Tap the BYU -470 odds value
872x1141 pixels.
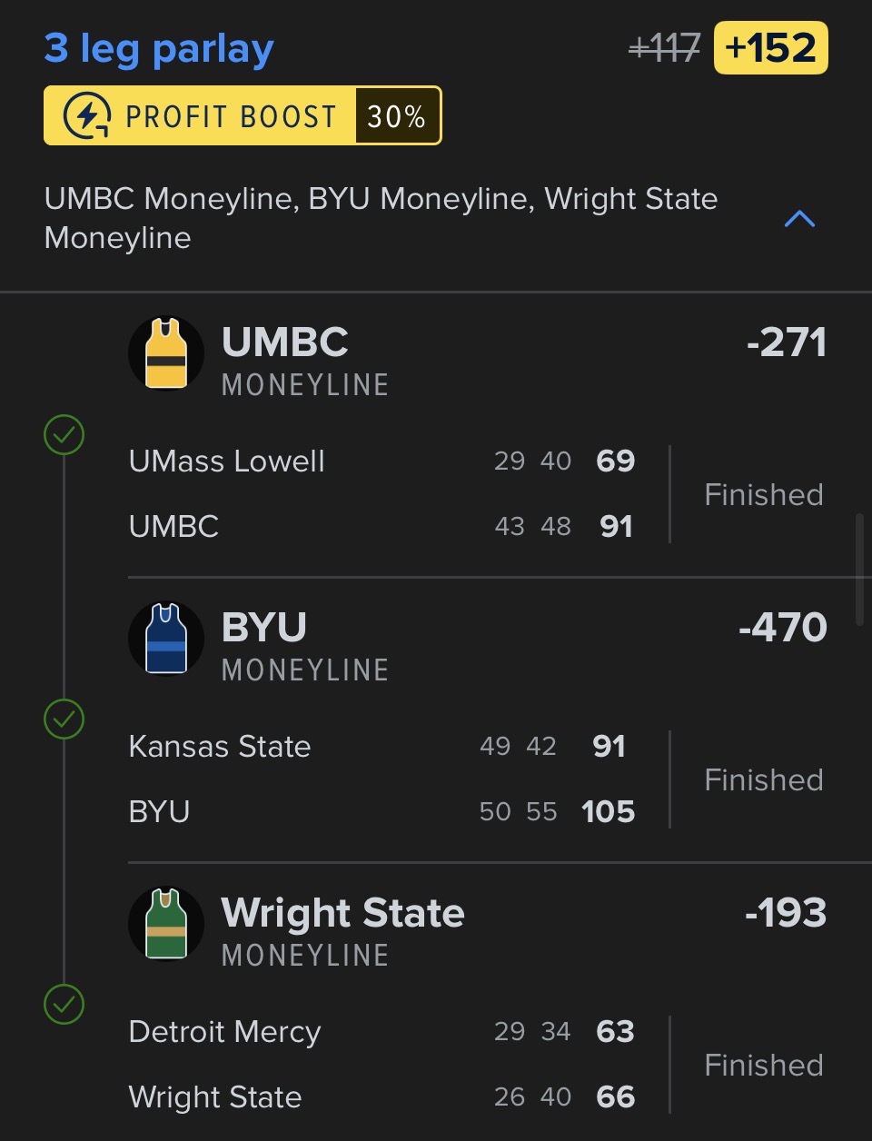point(782,628)
